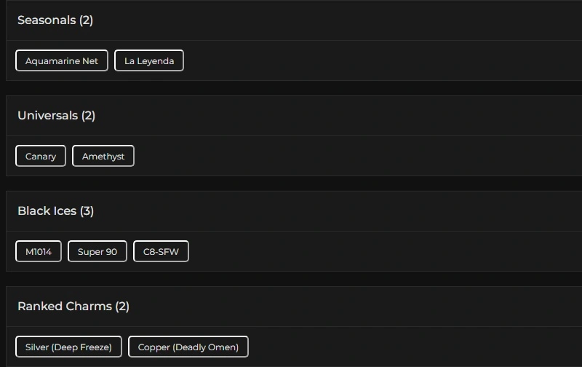
Task: Select the La Leyenda seasonal skin
Action: click(x=149, y=60)
